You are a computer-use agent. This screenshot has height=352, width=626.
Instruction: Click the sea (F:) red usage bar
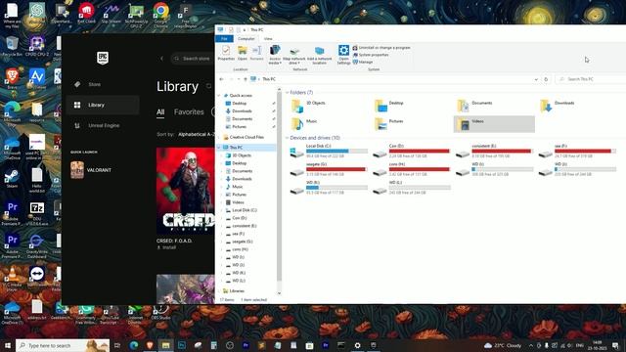(585, 152)
